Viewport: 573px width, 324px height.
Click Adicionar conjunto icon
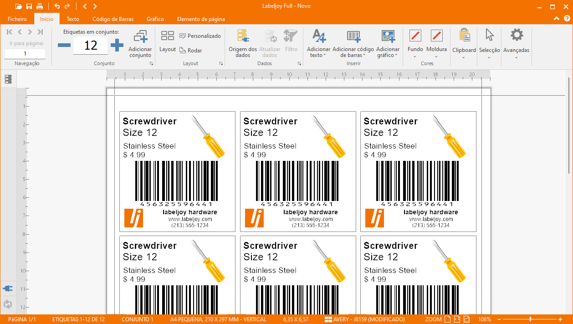pos(140,37)
